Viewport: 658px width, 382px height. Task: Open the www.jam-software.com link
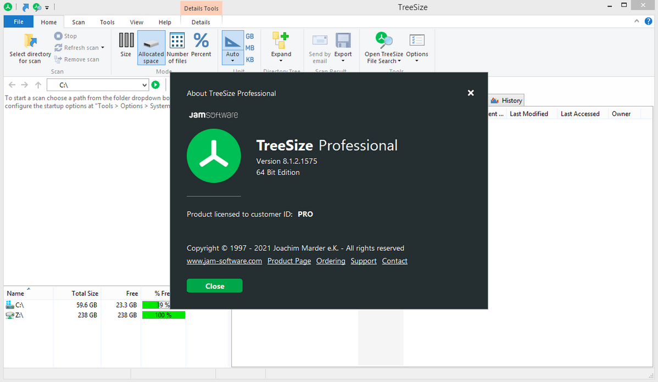pyautogui.click(x=224, y=261)
